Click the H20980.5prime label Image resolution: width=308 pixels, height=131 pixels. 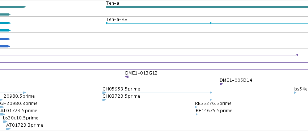(x=17, y=96)
